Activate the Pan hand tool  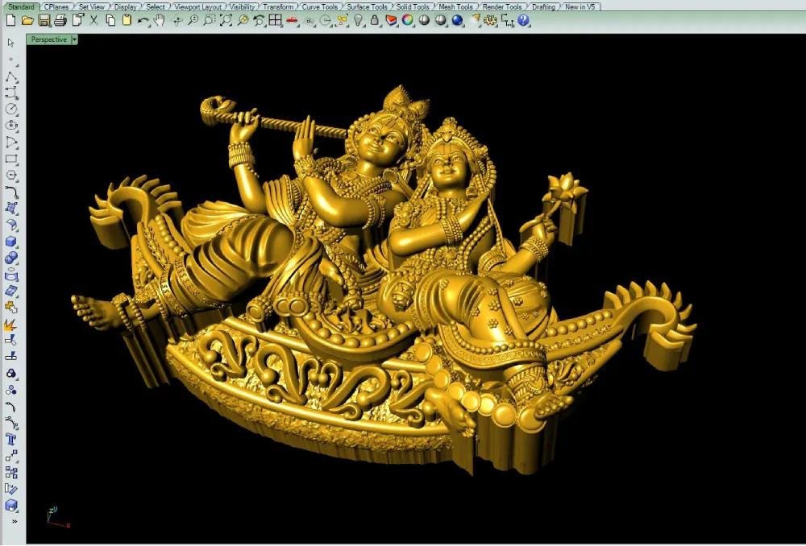pyautogui.click(x=160, y=21)
